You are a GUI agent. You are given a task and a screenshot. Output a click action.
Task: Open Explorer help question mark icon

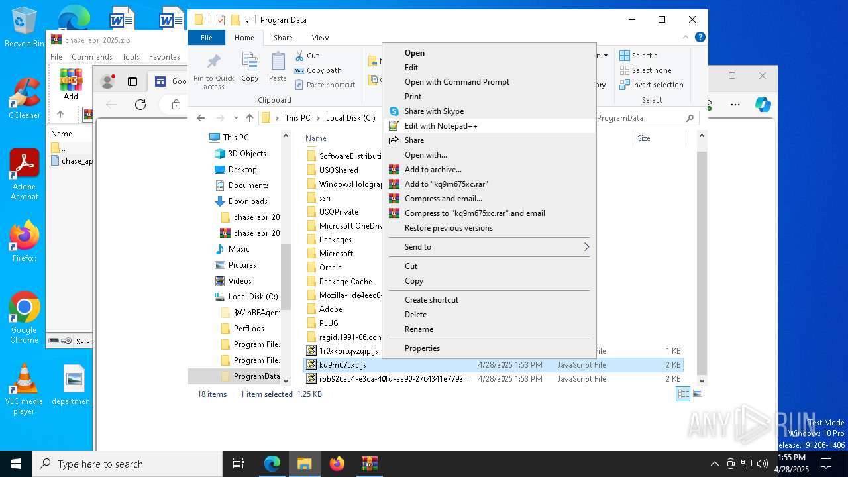coord(700,37)
